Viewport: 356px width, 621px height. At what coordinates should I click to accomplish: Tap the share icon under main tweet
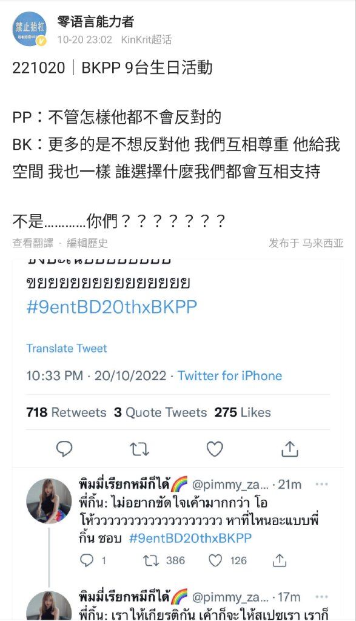289,449
